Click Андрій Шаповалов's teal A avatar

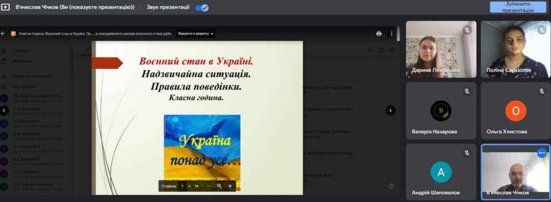point(441,172)
